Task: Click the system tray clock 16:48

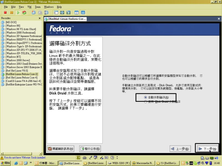Action: [217, 163]
